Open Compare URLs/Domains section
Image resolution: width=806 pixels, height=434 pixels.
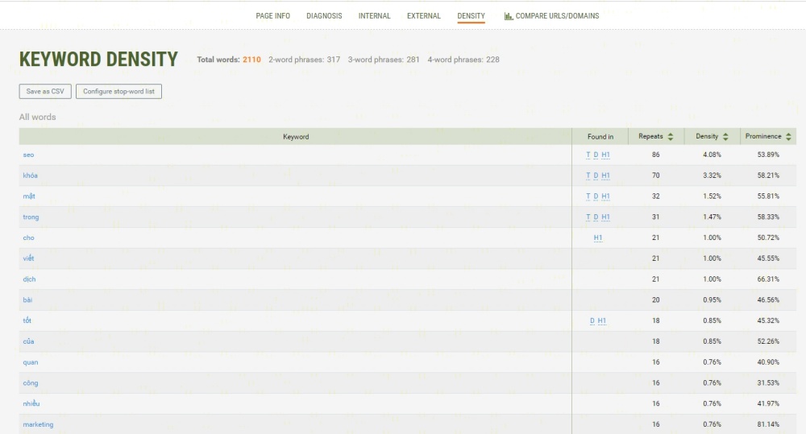tap(557, 16)
